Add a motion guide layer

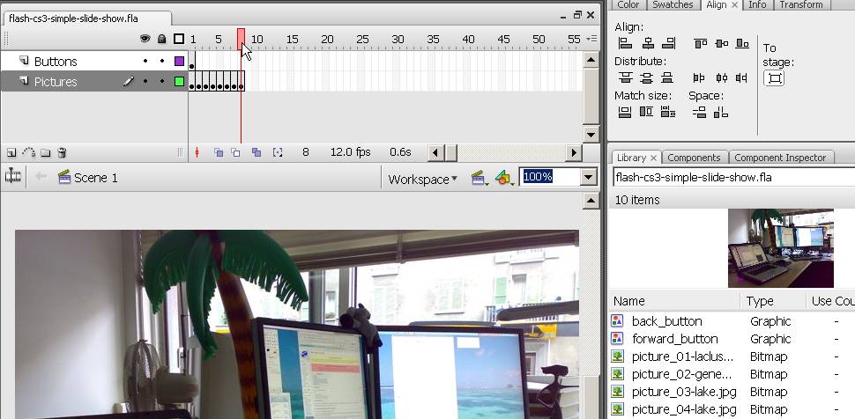pyautogui.click(x=29, y=152)
